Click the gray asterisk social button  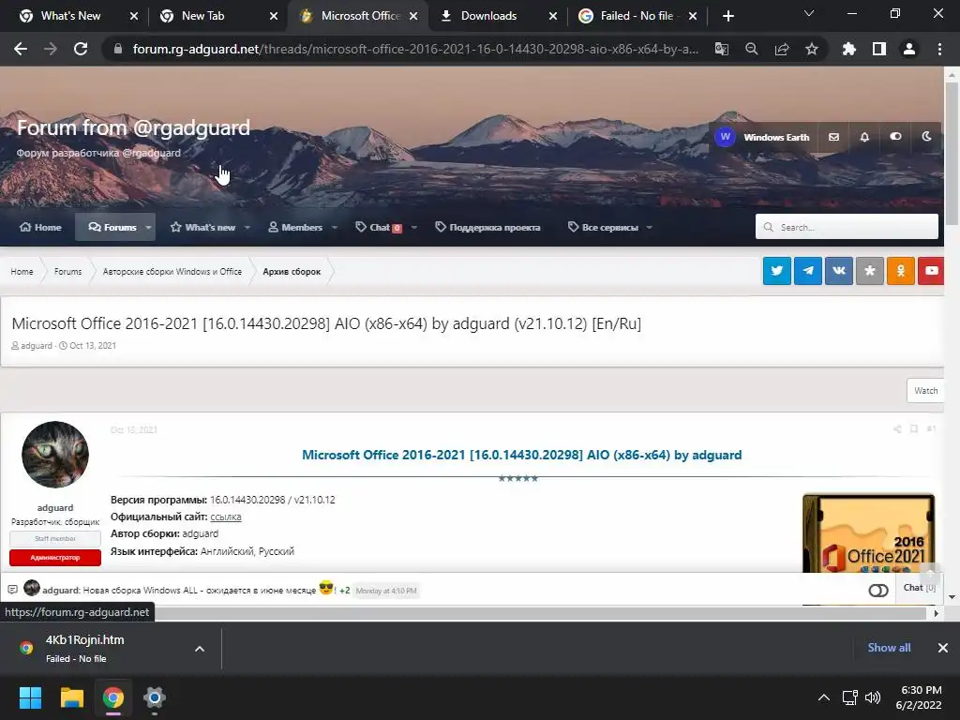click(x=870, y=271)
